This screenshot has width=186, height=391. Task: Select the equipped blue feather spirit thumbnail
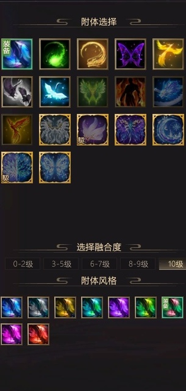(17, 54)
